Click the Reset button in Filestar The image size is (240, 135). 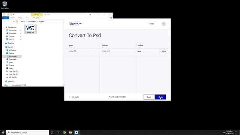pyautogui.click(x=149, y=97)
